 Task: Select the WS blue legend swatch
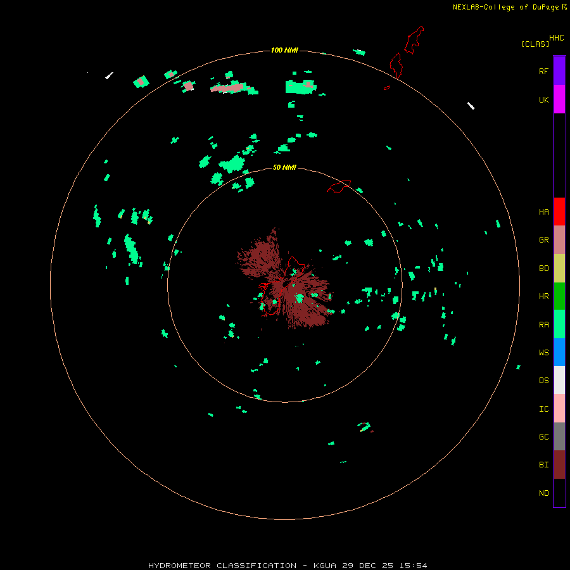pos(559,352)
